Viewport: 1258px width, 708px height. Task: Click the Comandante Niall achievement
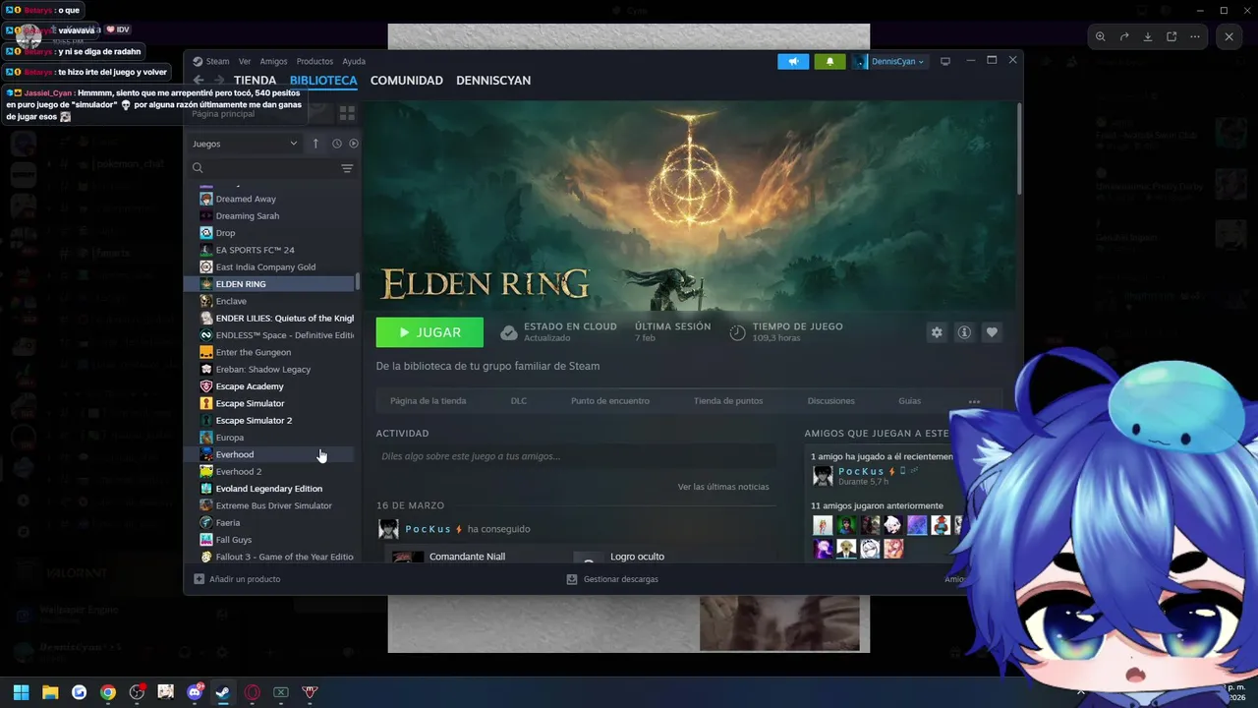tap(467, 557)
